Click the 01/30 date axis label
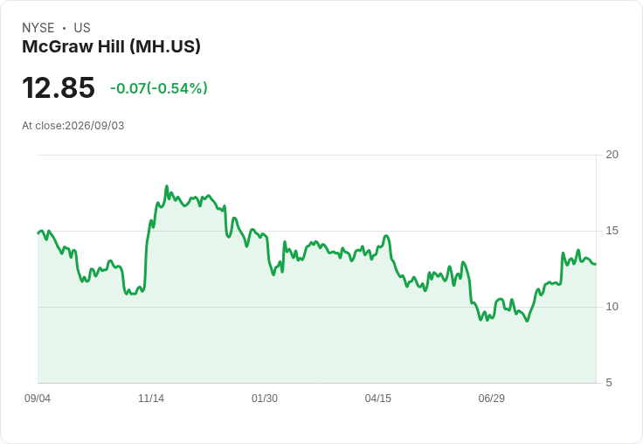 tap(265, 398)
